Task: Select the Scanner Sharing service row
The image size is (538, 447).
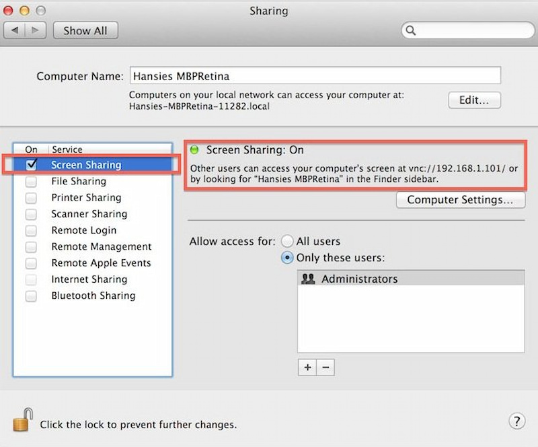Action: coord(93,214)
